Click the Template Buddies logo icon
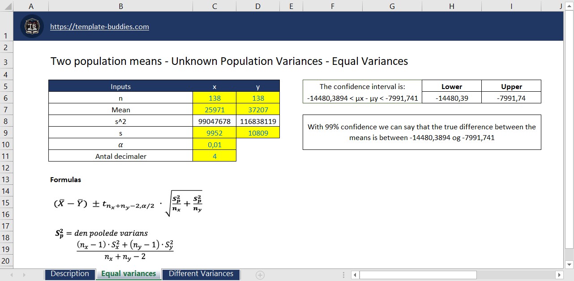This screenshot has height=281, width=574. coord(31,26)
